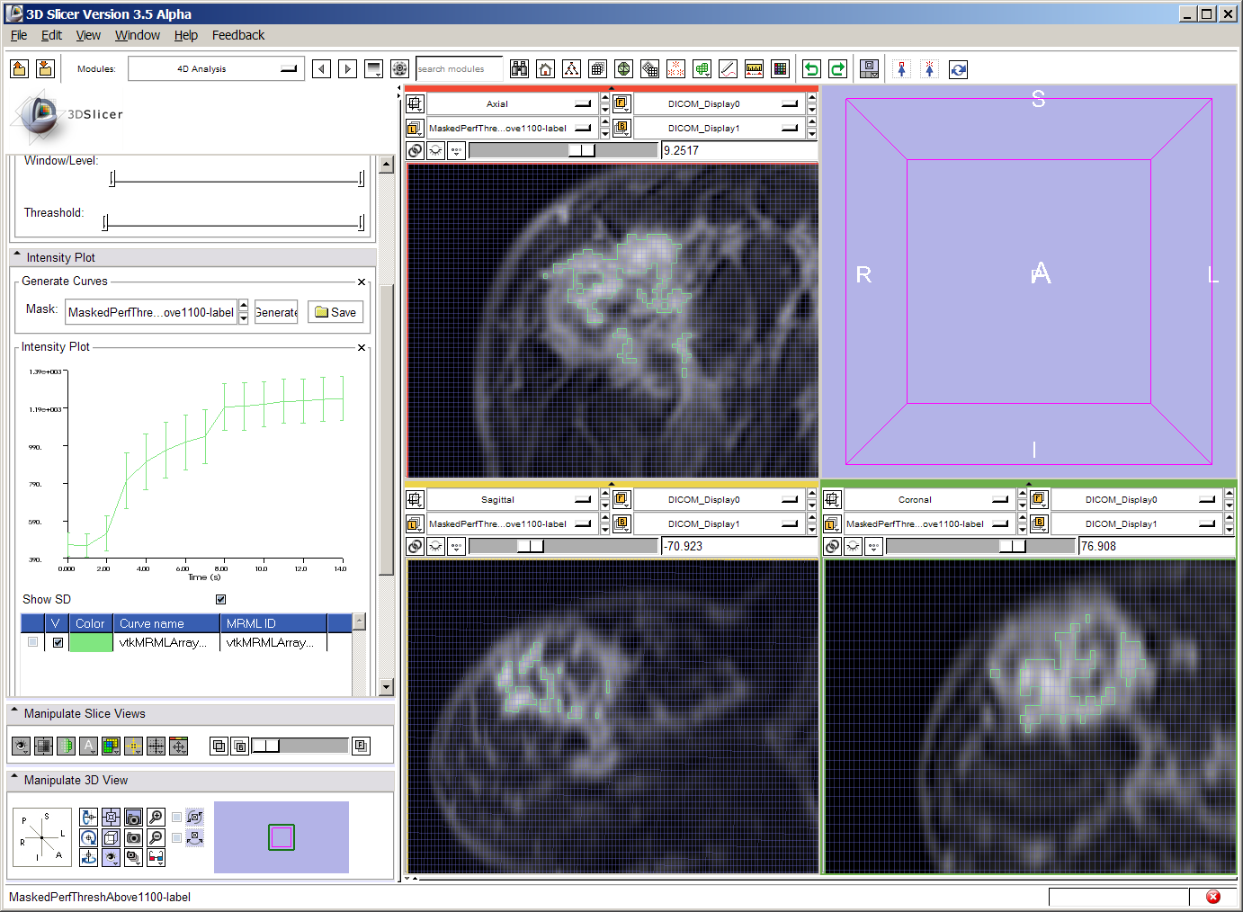Toggle the Show SD checkbox

coord(220,599)
